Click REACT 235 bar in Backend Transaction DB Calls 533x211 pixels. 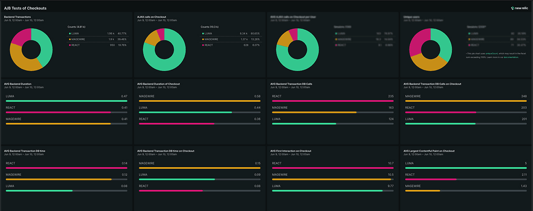[x=333, y=101]
